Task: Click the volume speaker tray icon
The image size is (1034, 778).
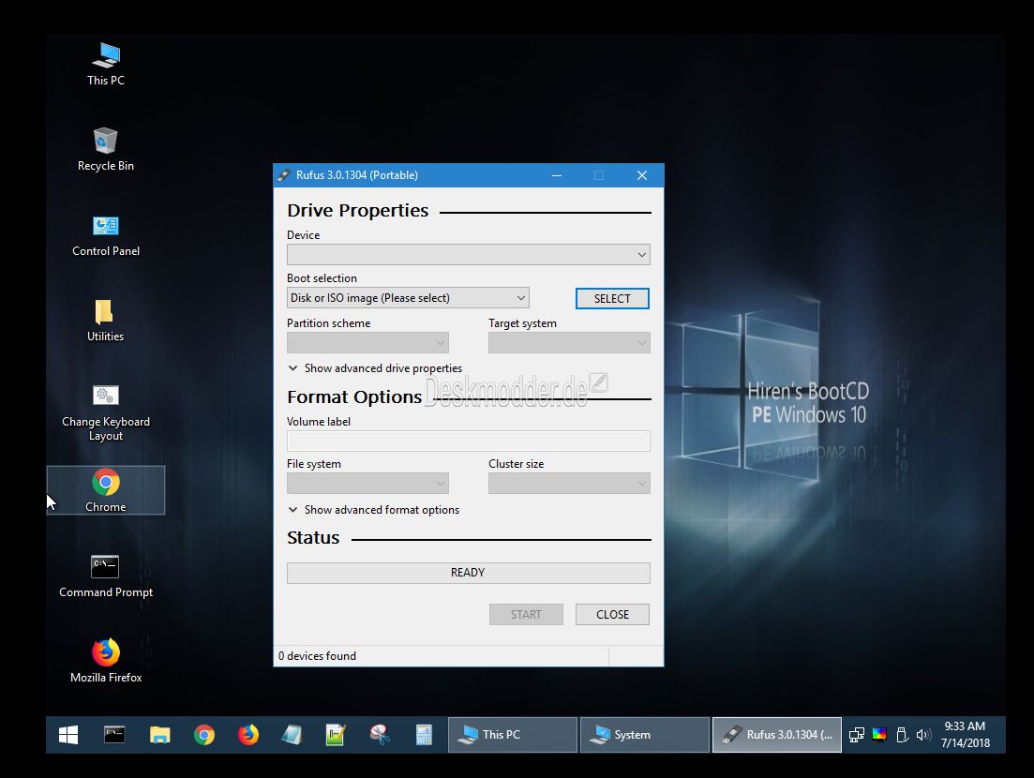Action: pos(923,735)
